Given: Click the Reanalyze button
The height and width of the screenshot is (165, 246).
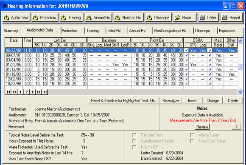Looking at the screenshot, I should pos(171,100).
